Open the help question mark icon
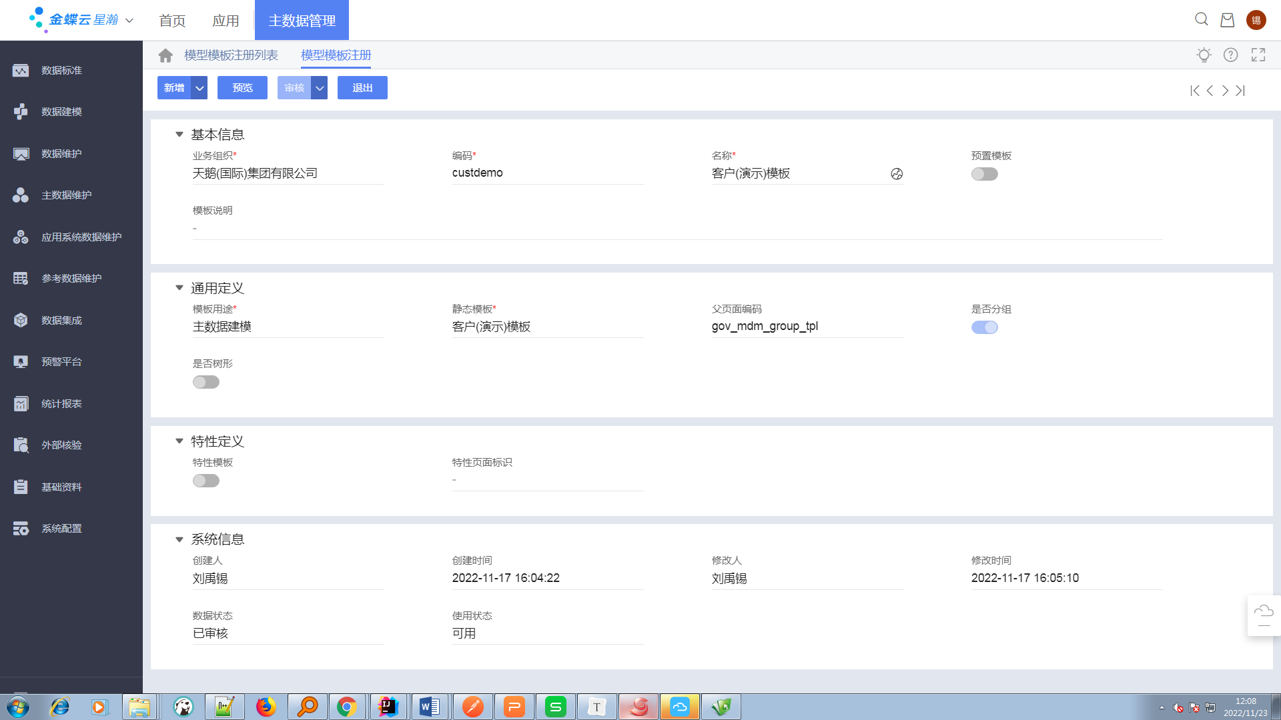1281x720 pixels. [x=1231, y=55]
